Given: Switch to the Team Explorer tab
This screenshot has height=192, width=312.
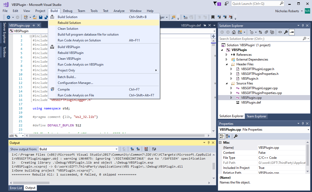Looking at the screenshot, I should pyautogui.click(x=256, y=116).
